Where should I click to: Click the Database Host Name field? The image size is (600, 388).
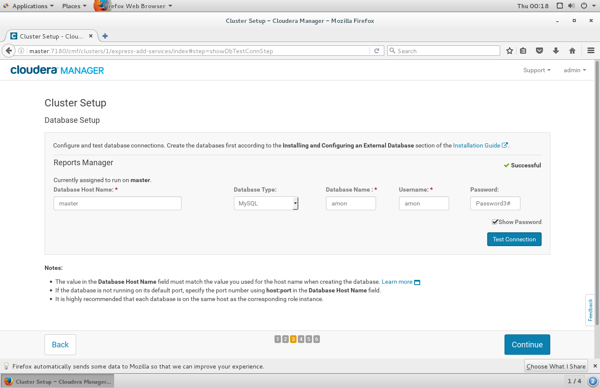coord(118,203)
